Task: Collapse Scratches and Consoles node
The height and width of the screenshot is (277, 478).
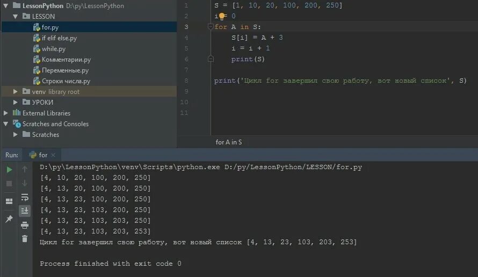Action: click(x=5, y=123)
